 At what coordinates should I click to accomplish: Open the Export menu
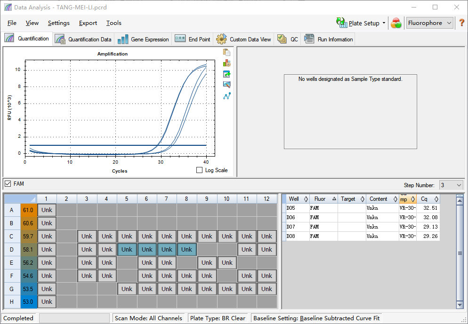point(88,23)
